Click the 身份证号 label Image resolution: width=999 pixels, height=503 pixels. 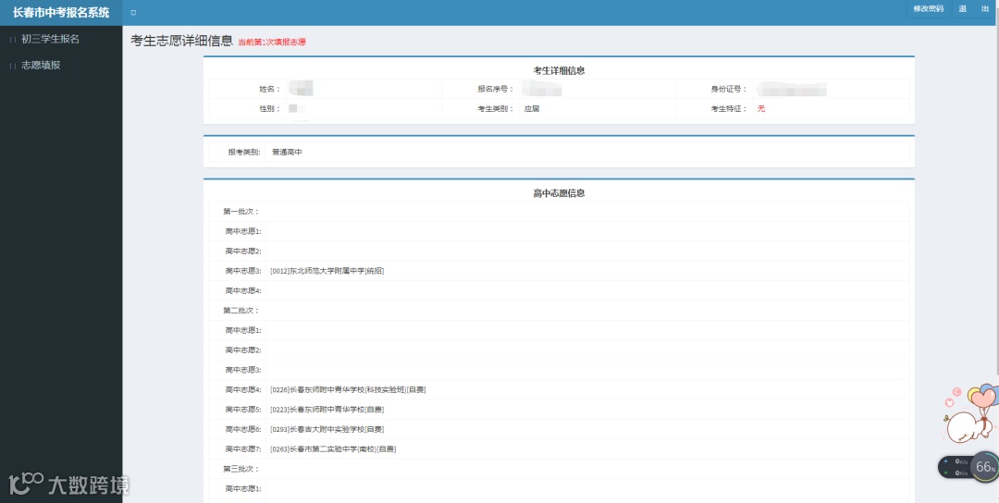[x=729, y=89]
